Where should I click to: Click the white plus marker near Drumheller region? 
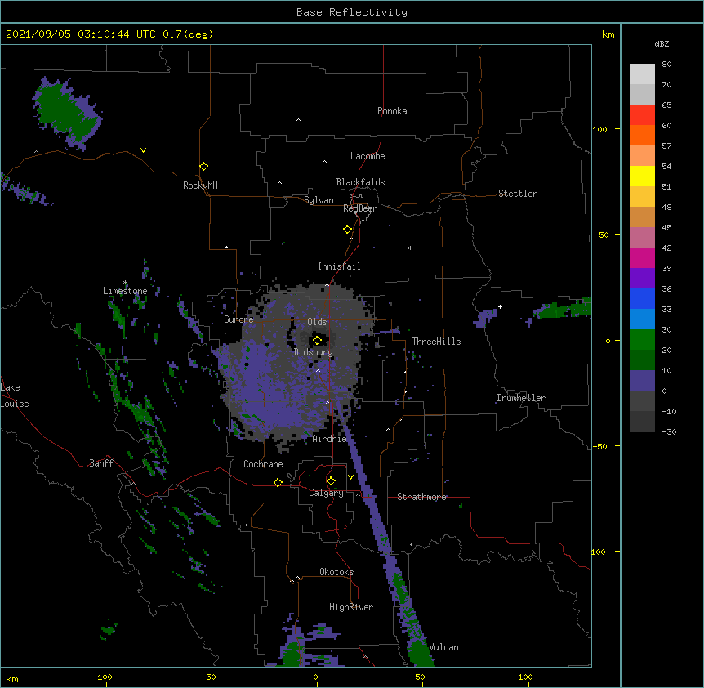[500, 306]
